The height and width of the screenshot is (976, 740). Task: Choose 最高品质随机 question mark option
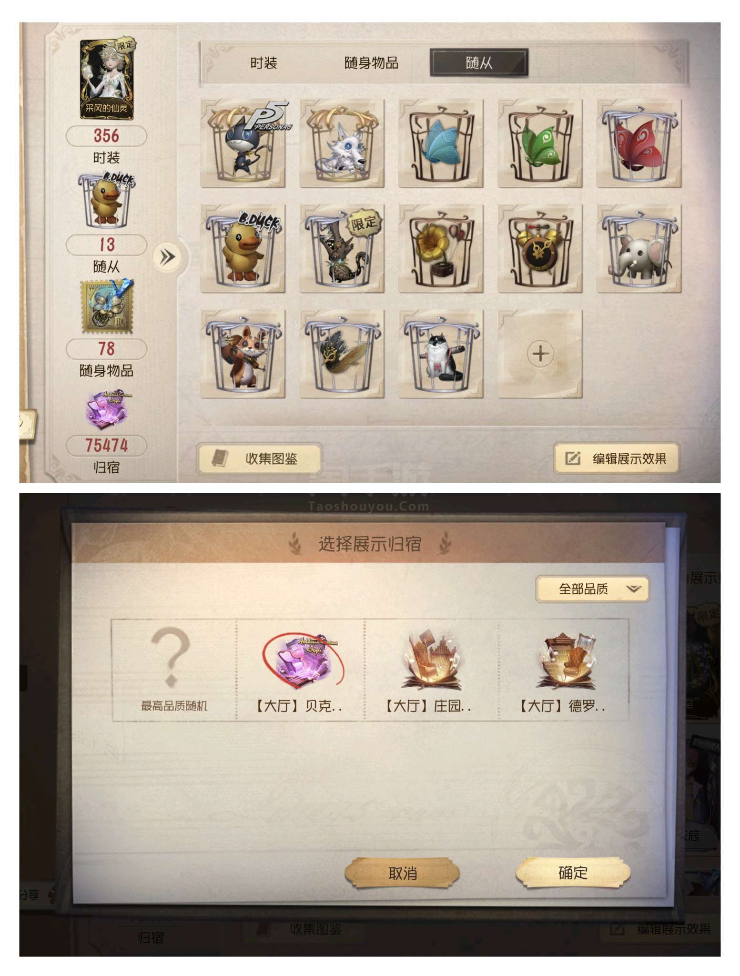point(174,670)
